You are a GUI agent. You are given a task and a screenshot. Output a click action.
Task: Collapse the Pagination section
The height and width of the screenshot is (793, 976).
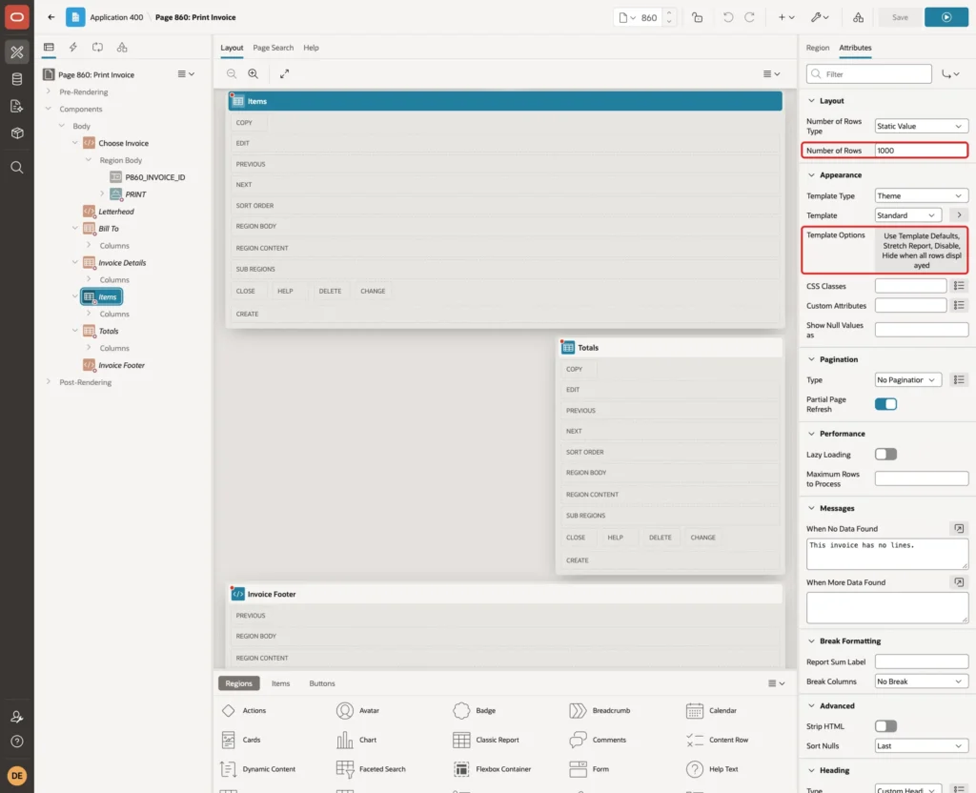point(811,359)
